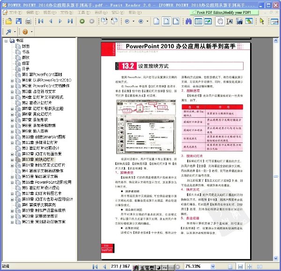The image size is (281, 271).
Task: Enter full screen view mode
Action: tap(208, 21)
